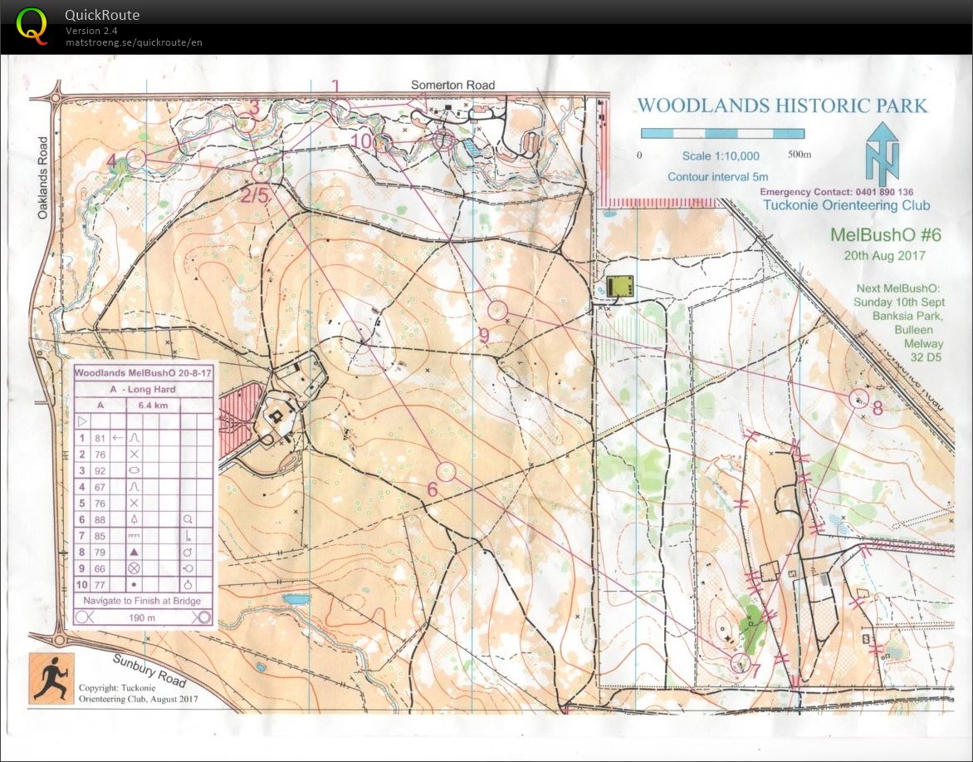Select control circle 9 on map
973x762 pixels.
coord(497,311)
